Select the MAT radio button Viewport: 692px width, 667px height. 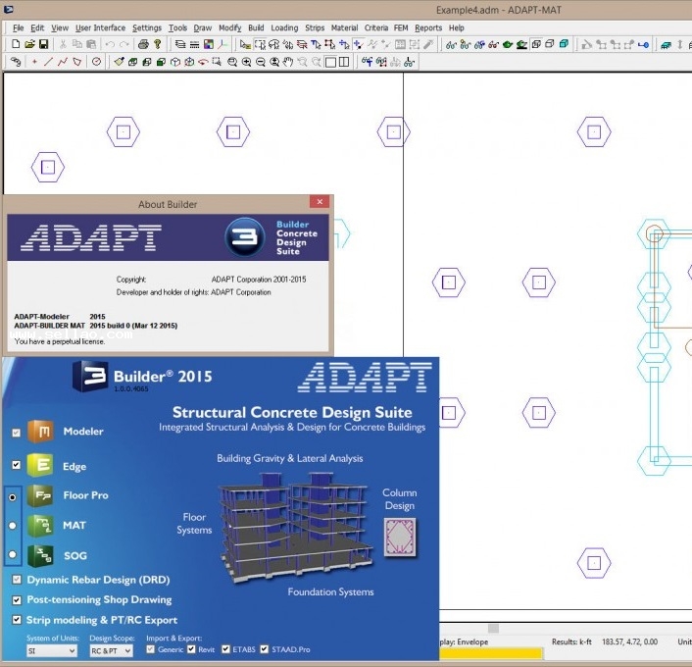13,526
